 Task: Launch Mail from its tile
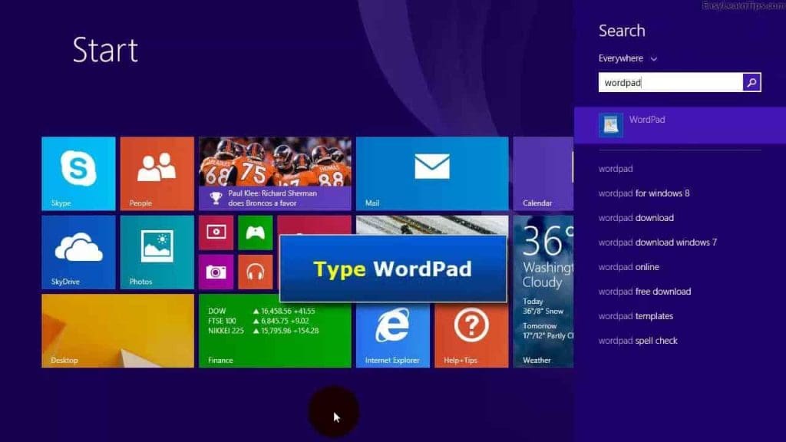pyautogui.click(x=431, y=173)
